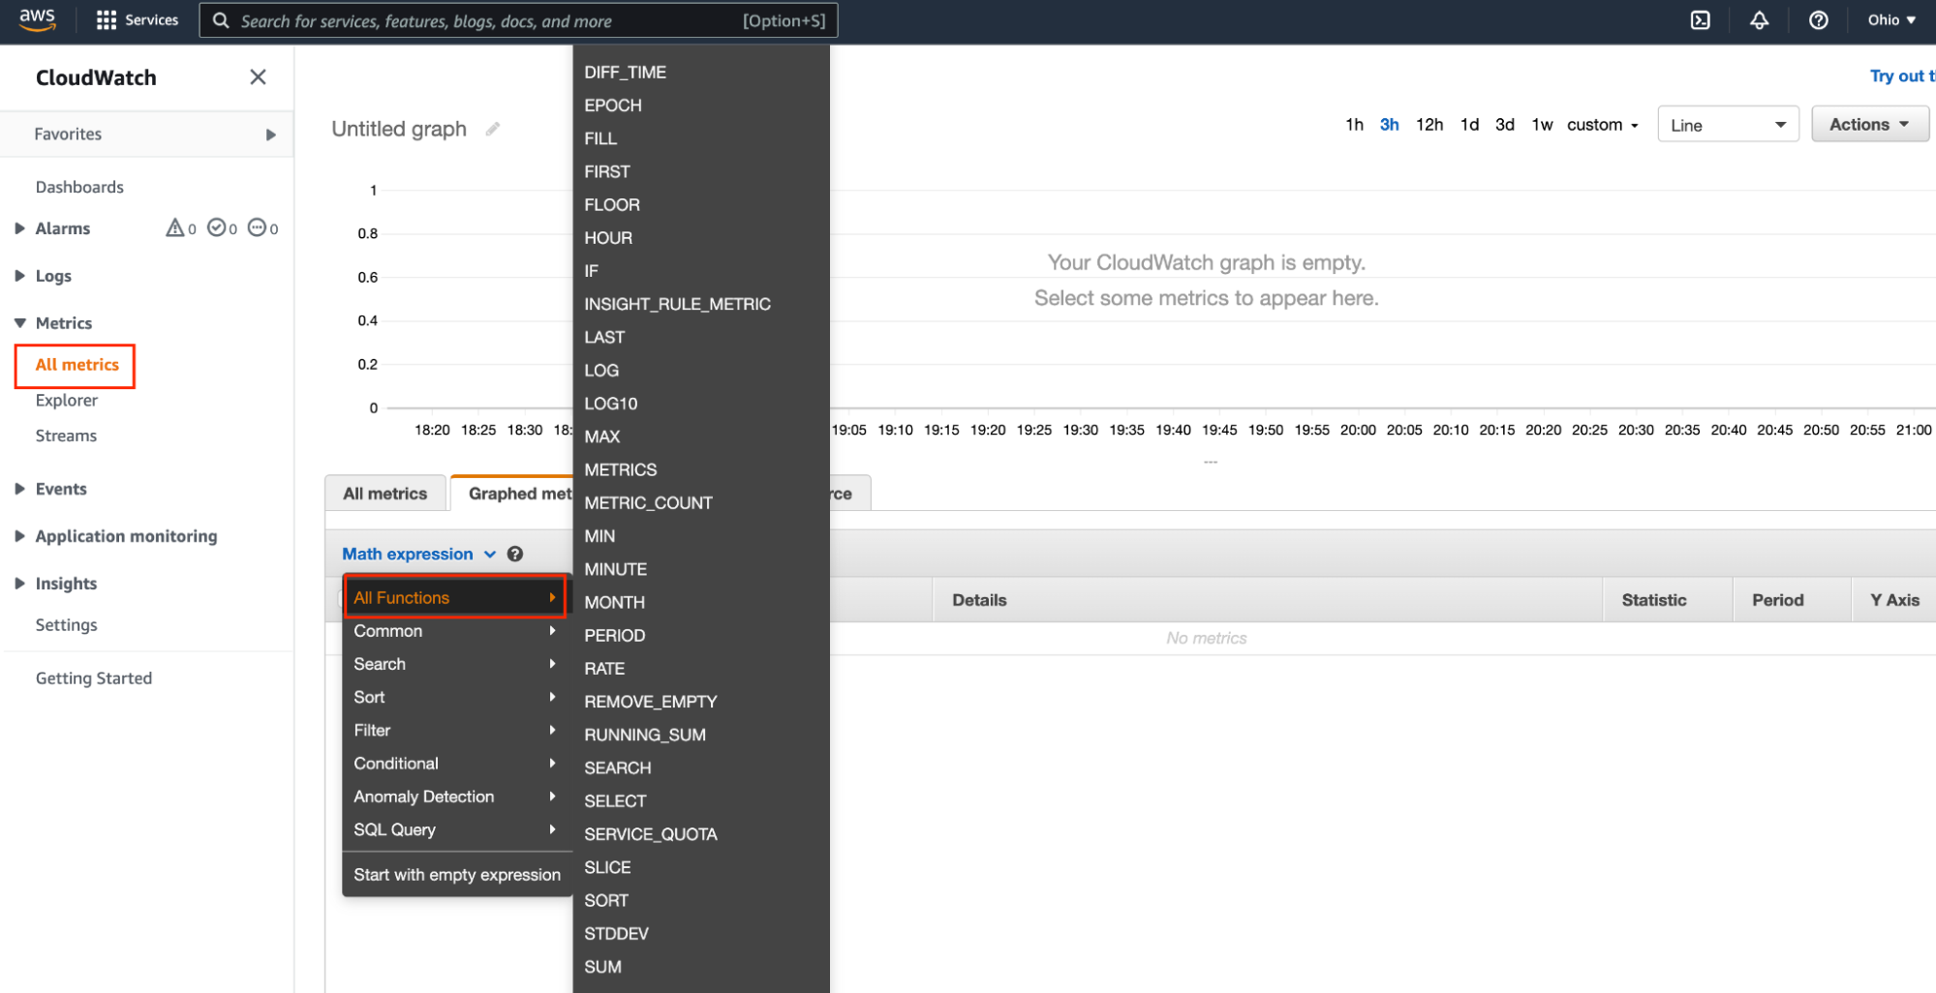Open the notifications bell icon
This screenshot has width=1936, height=993.
[1759, 19]
